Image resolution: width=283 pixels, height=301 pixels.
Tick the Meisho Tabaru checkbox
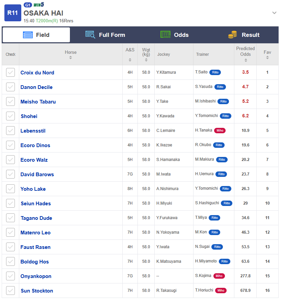(x=10, y=101)
